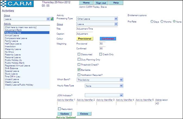Viewport: 183px width, 119px height.
Task: Click the Update button
Action: tap(65, 114)
